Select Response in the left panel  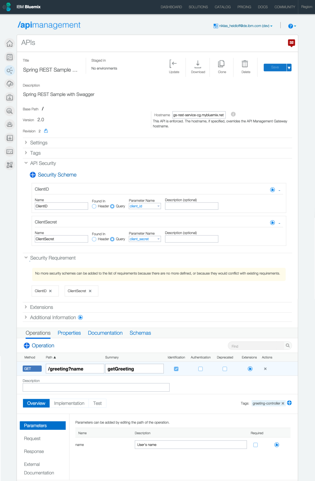point(34,451)
